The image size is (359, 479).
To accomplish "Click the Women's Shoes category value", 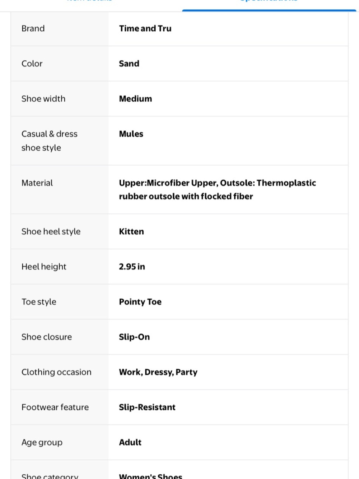I will tap(151, 476).
